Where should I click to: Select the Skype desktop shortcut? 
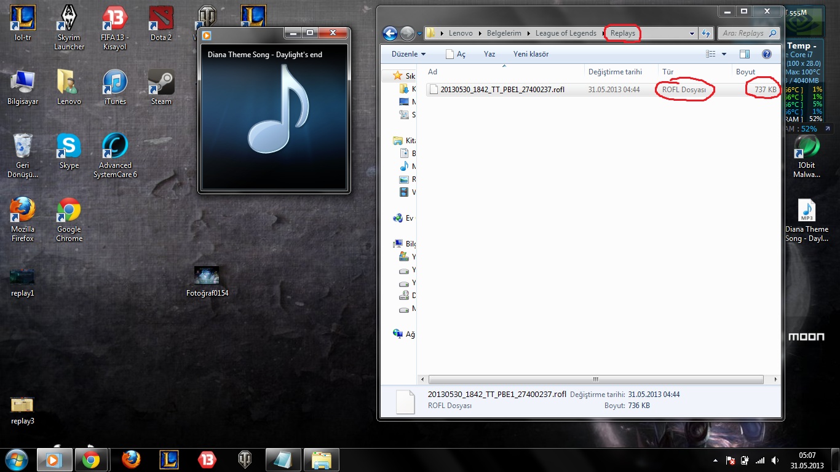pos(69,152)
